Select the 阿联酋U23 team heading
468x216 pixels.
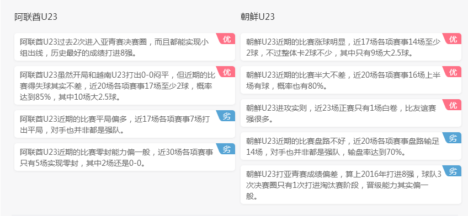(36, 17)
